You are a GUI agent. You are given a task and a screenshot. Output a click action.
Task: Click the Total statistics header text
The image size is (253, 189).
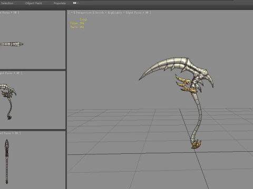pos(83,19)
